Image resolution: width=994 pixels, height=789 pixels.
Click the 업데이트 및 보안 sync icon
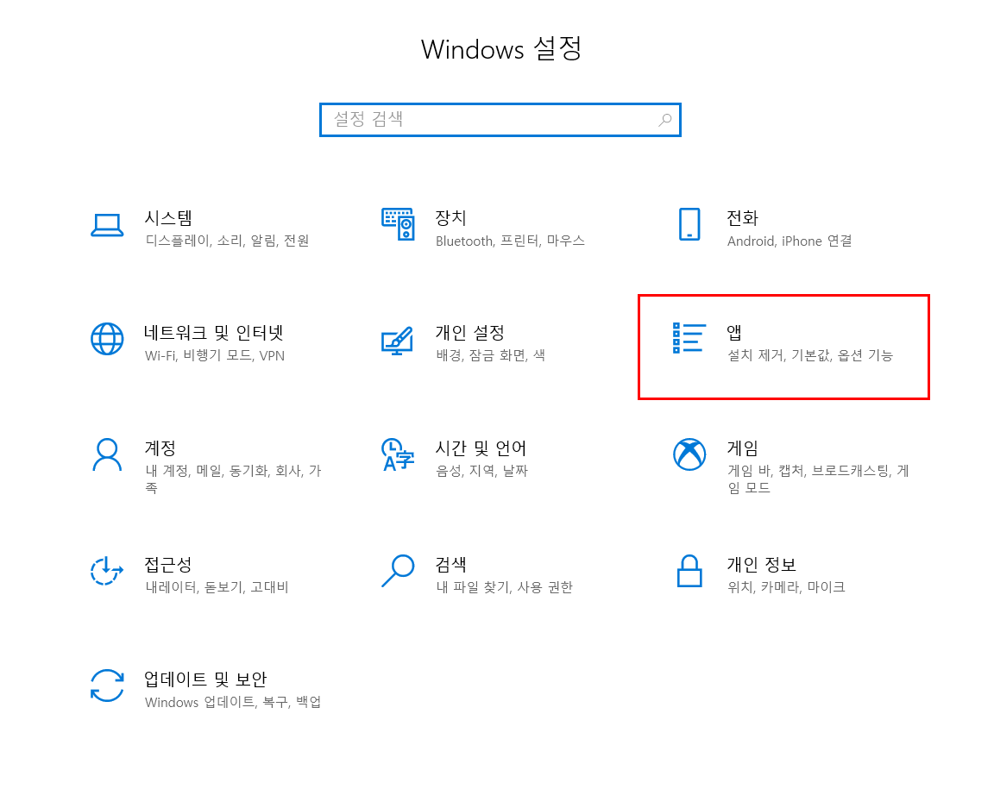pyautogui.click(x=107, y=686)
